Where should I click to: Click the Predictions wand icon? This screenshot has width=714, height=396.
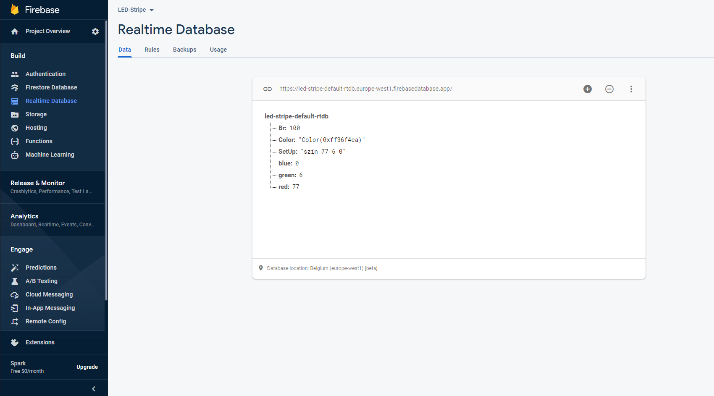pos(15,267)
